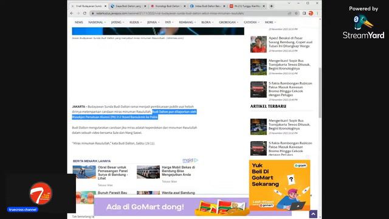Click the mgid ad network logo
This screenshot has width=389, height=219.
click(x=190, y=161)
